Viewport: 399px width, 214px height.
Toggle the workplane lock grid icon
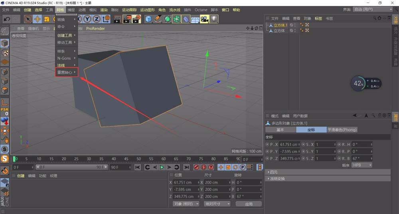(4, 182)
